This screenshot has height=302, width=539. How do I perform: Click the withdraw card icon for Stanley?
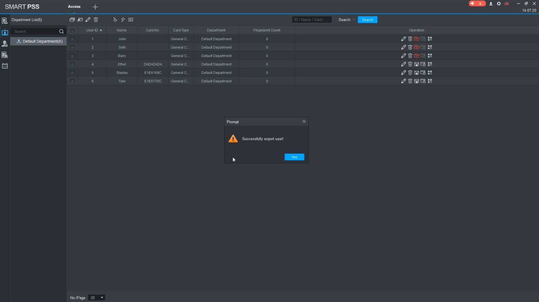click(417, 73)
